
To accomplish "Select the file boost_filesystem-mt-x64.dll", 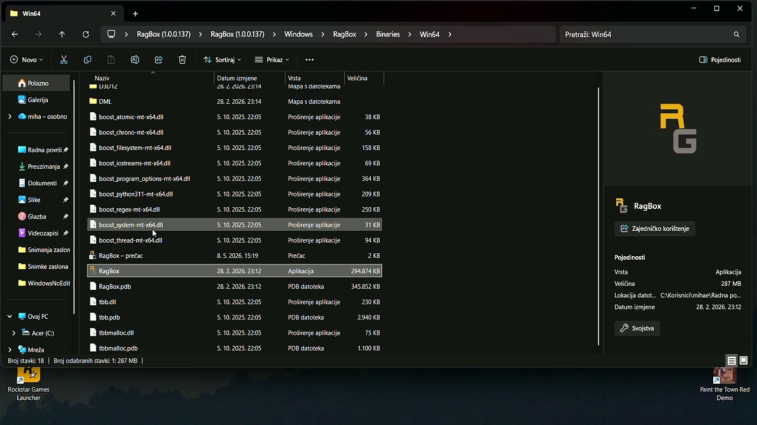I will click(235, 148).
